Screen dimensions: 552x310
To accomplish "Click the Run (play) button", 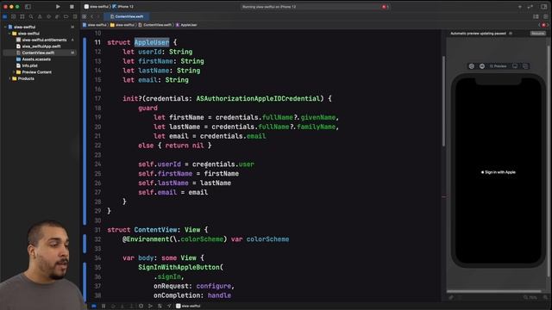I will [58, 6].
